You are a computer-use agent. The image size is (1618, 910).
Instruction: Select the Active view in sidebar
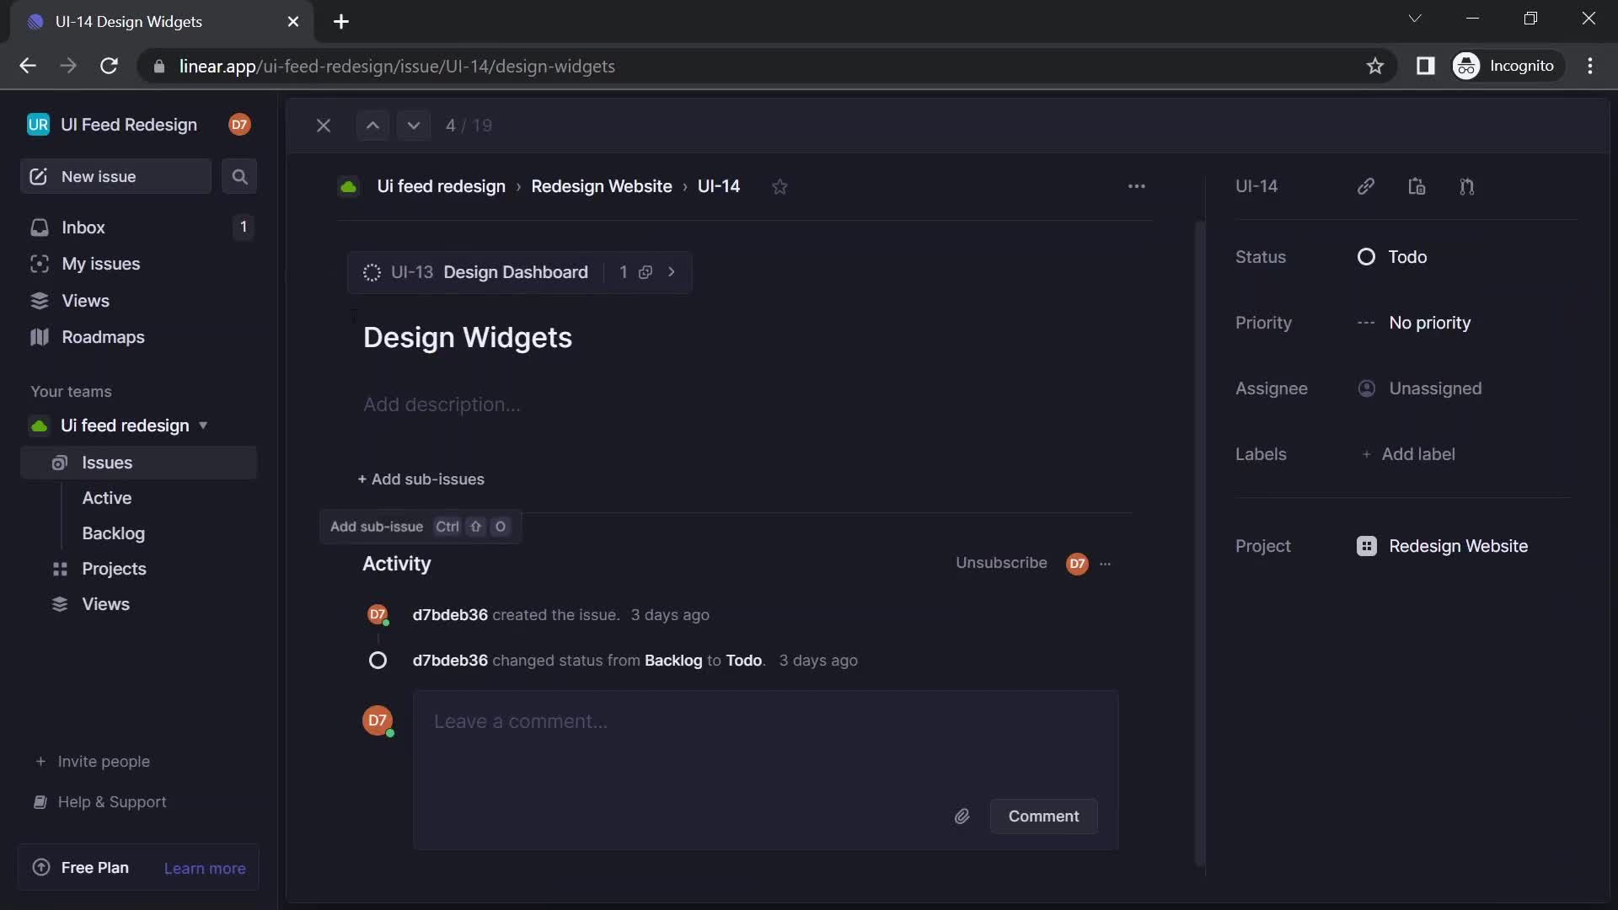coord(107,498)
